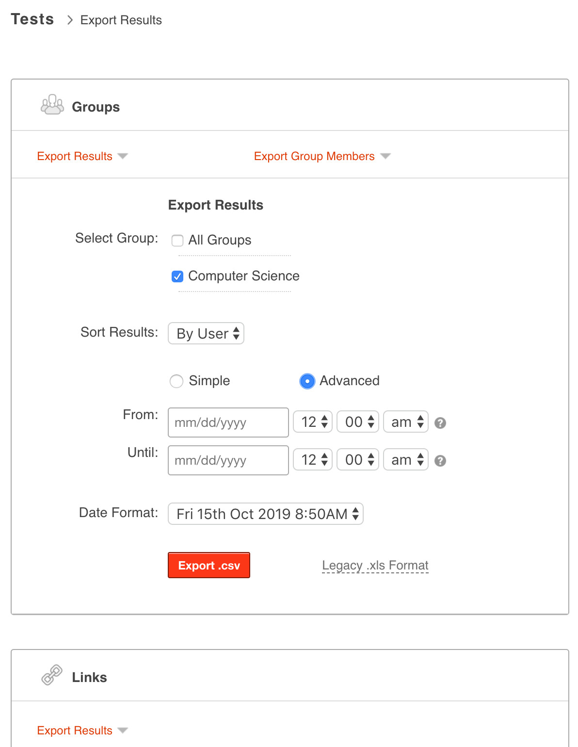Click the Until time help icon

(x=440, y=461)
